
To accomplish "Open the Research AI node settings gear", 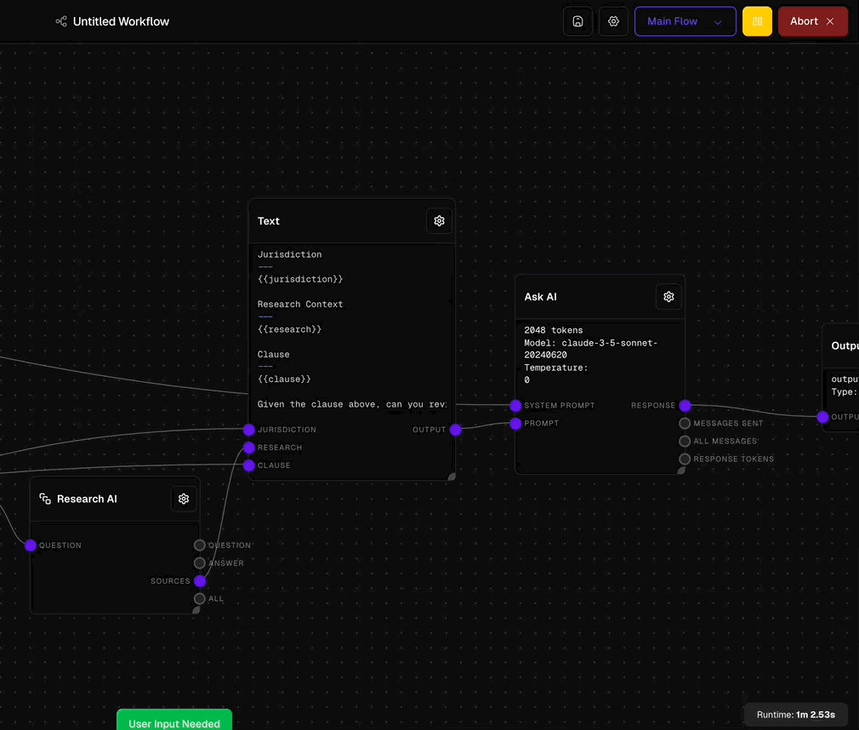I will (x=184, y=499).
